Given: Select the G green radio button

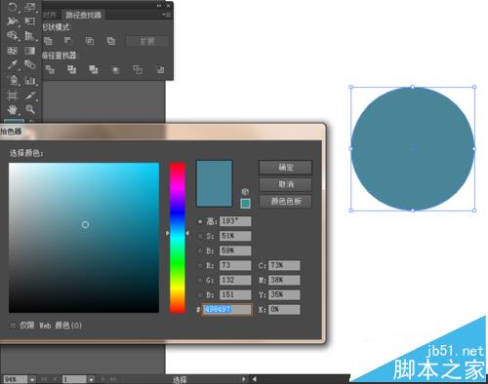Looking at the screenshot, I should (x=200, y=280).
